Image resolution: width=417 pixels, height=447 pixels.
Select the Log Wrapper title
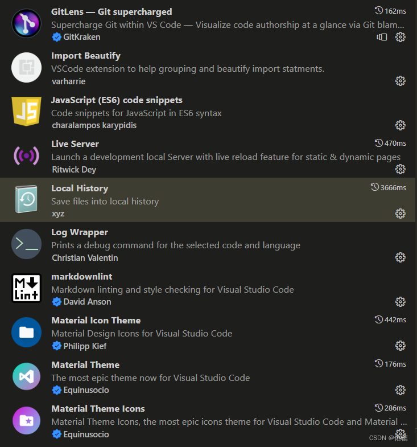pos(80,232)
